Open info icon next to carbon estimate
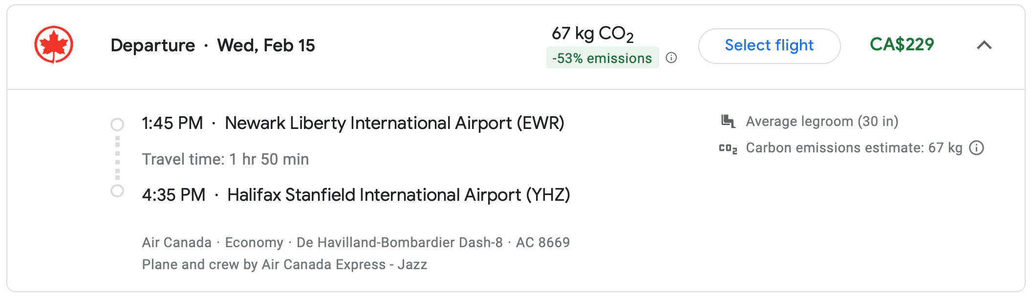The image size is (1033, 298). [x=976, y=148]
